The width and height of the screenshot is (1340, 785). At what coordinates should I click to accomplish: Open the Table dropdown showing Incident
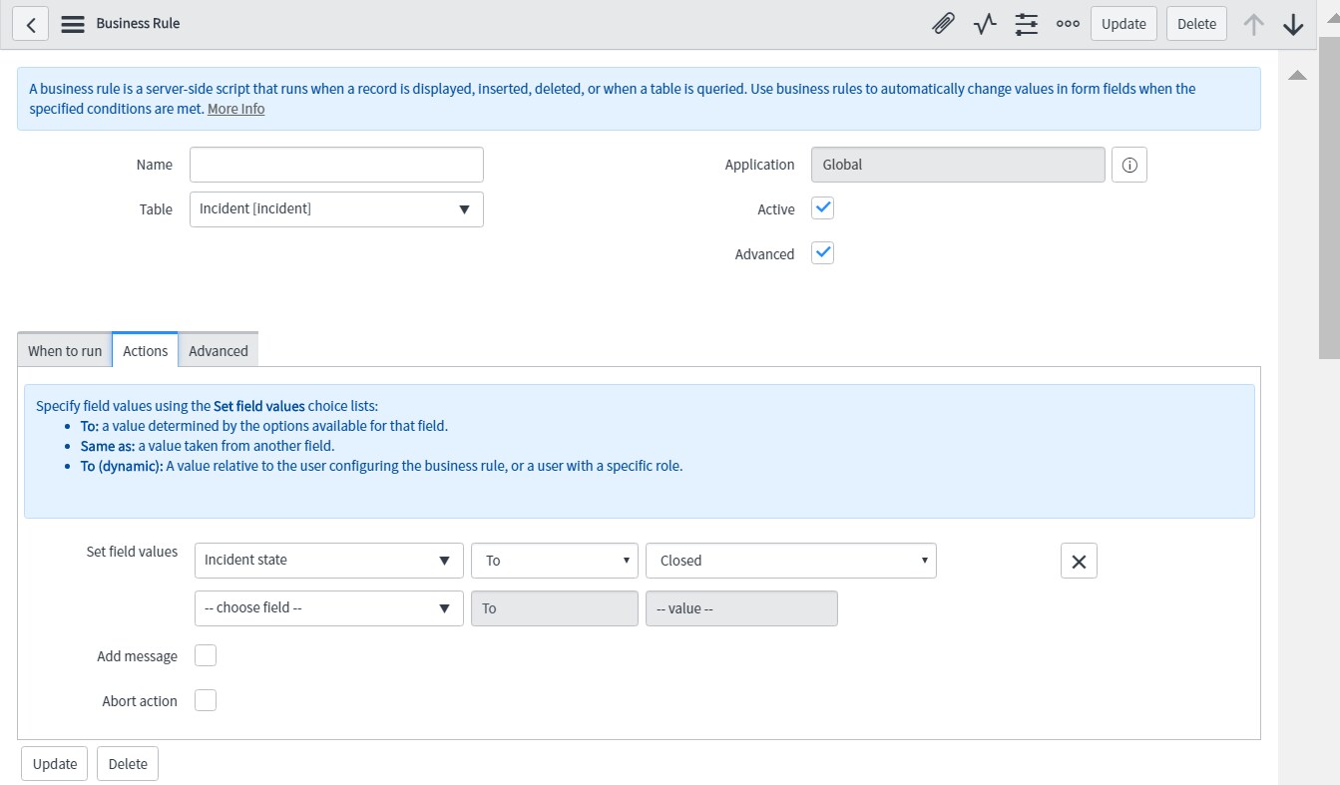[x=336, y=209]
